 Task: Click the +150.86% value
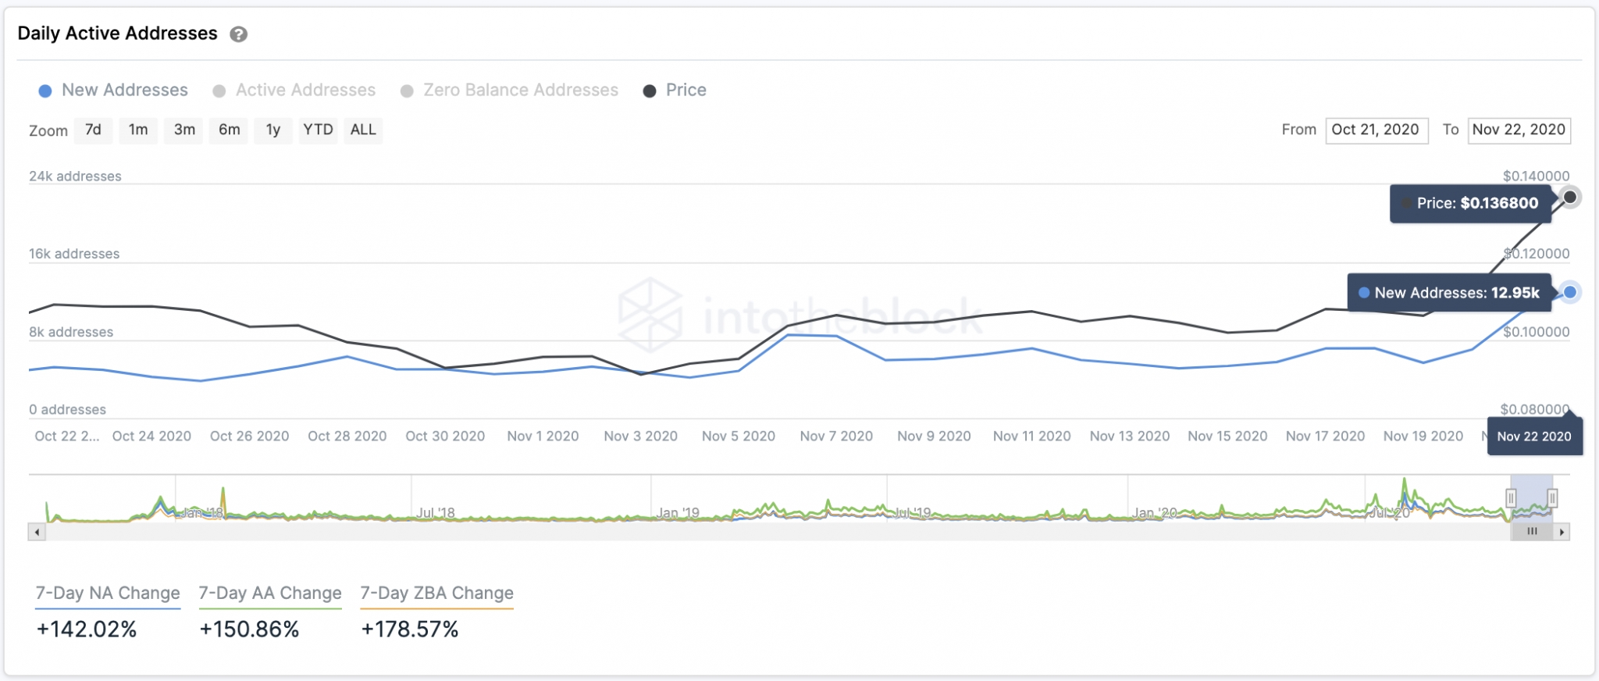[249, 629]
